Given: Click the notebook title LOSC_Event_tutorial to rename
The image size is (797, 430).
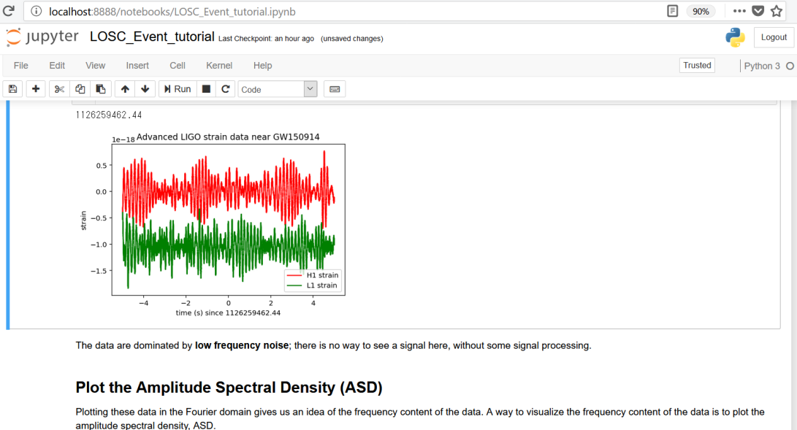Looking at the screenshot, I should pos(152,37).
